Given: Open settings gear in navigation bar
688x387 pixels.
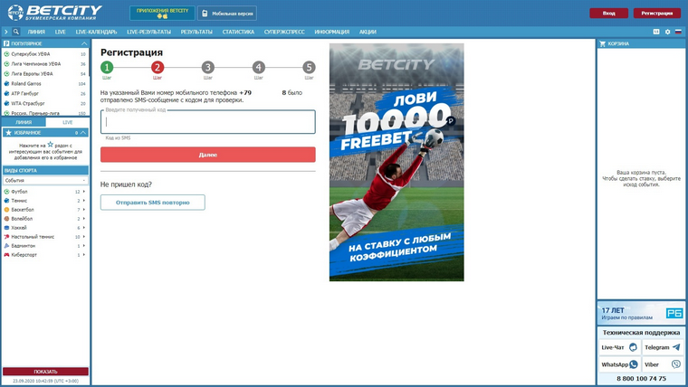Looking at the screenshot, I should 667,32.
